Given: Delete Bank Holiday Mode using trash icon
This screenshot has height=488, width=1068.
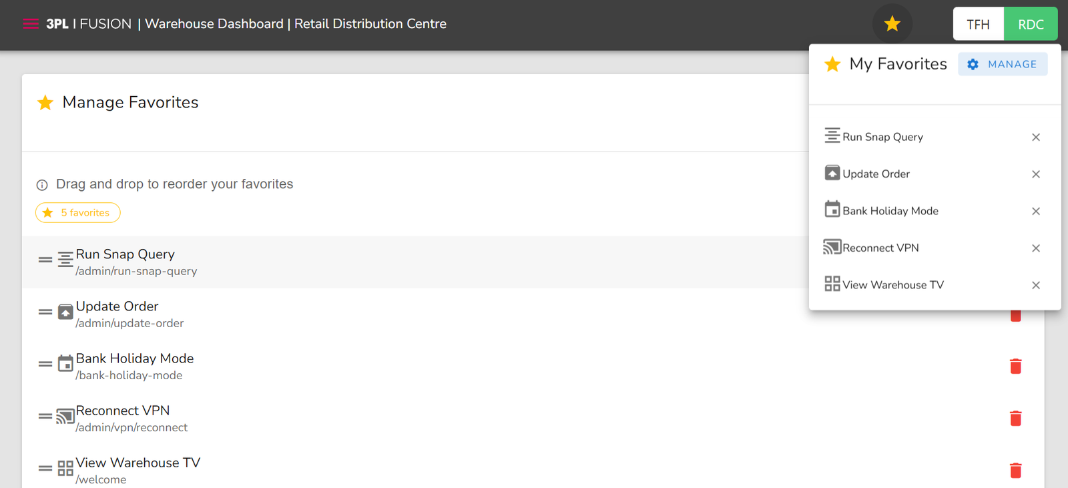Looking at the screenshot, I should pyautogui.click(x=1015, y=366).
